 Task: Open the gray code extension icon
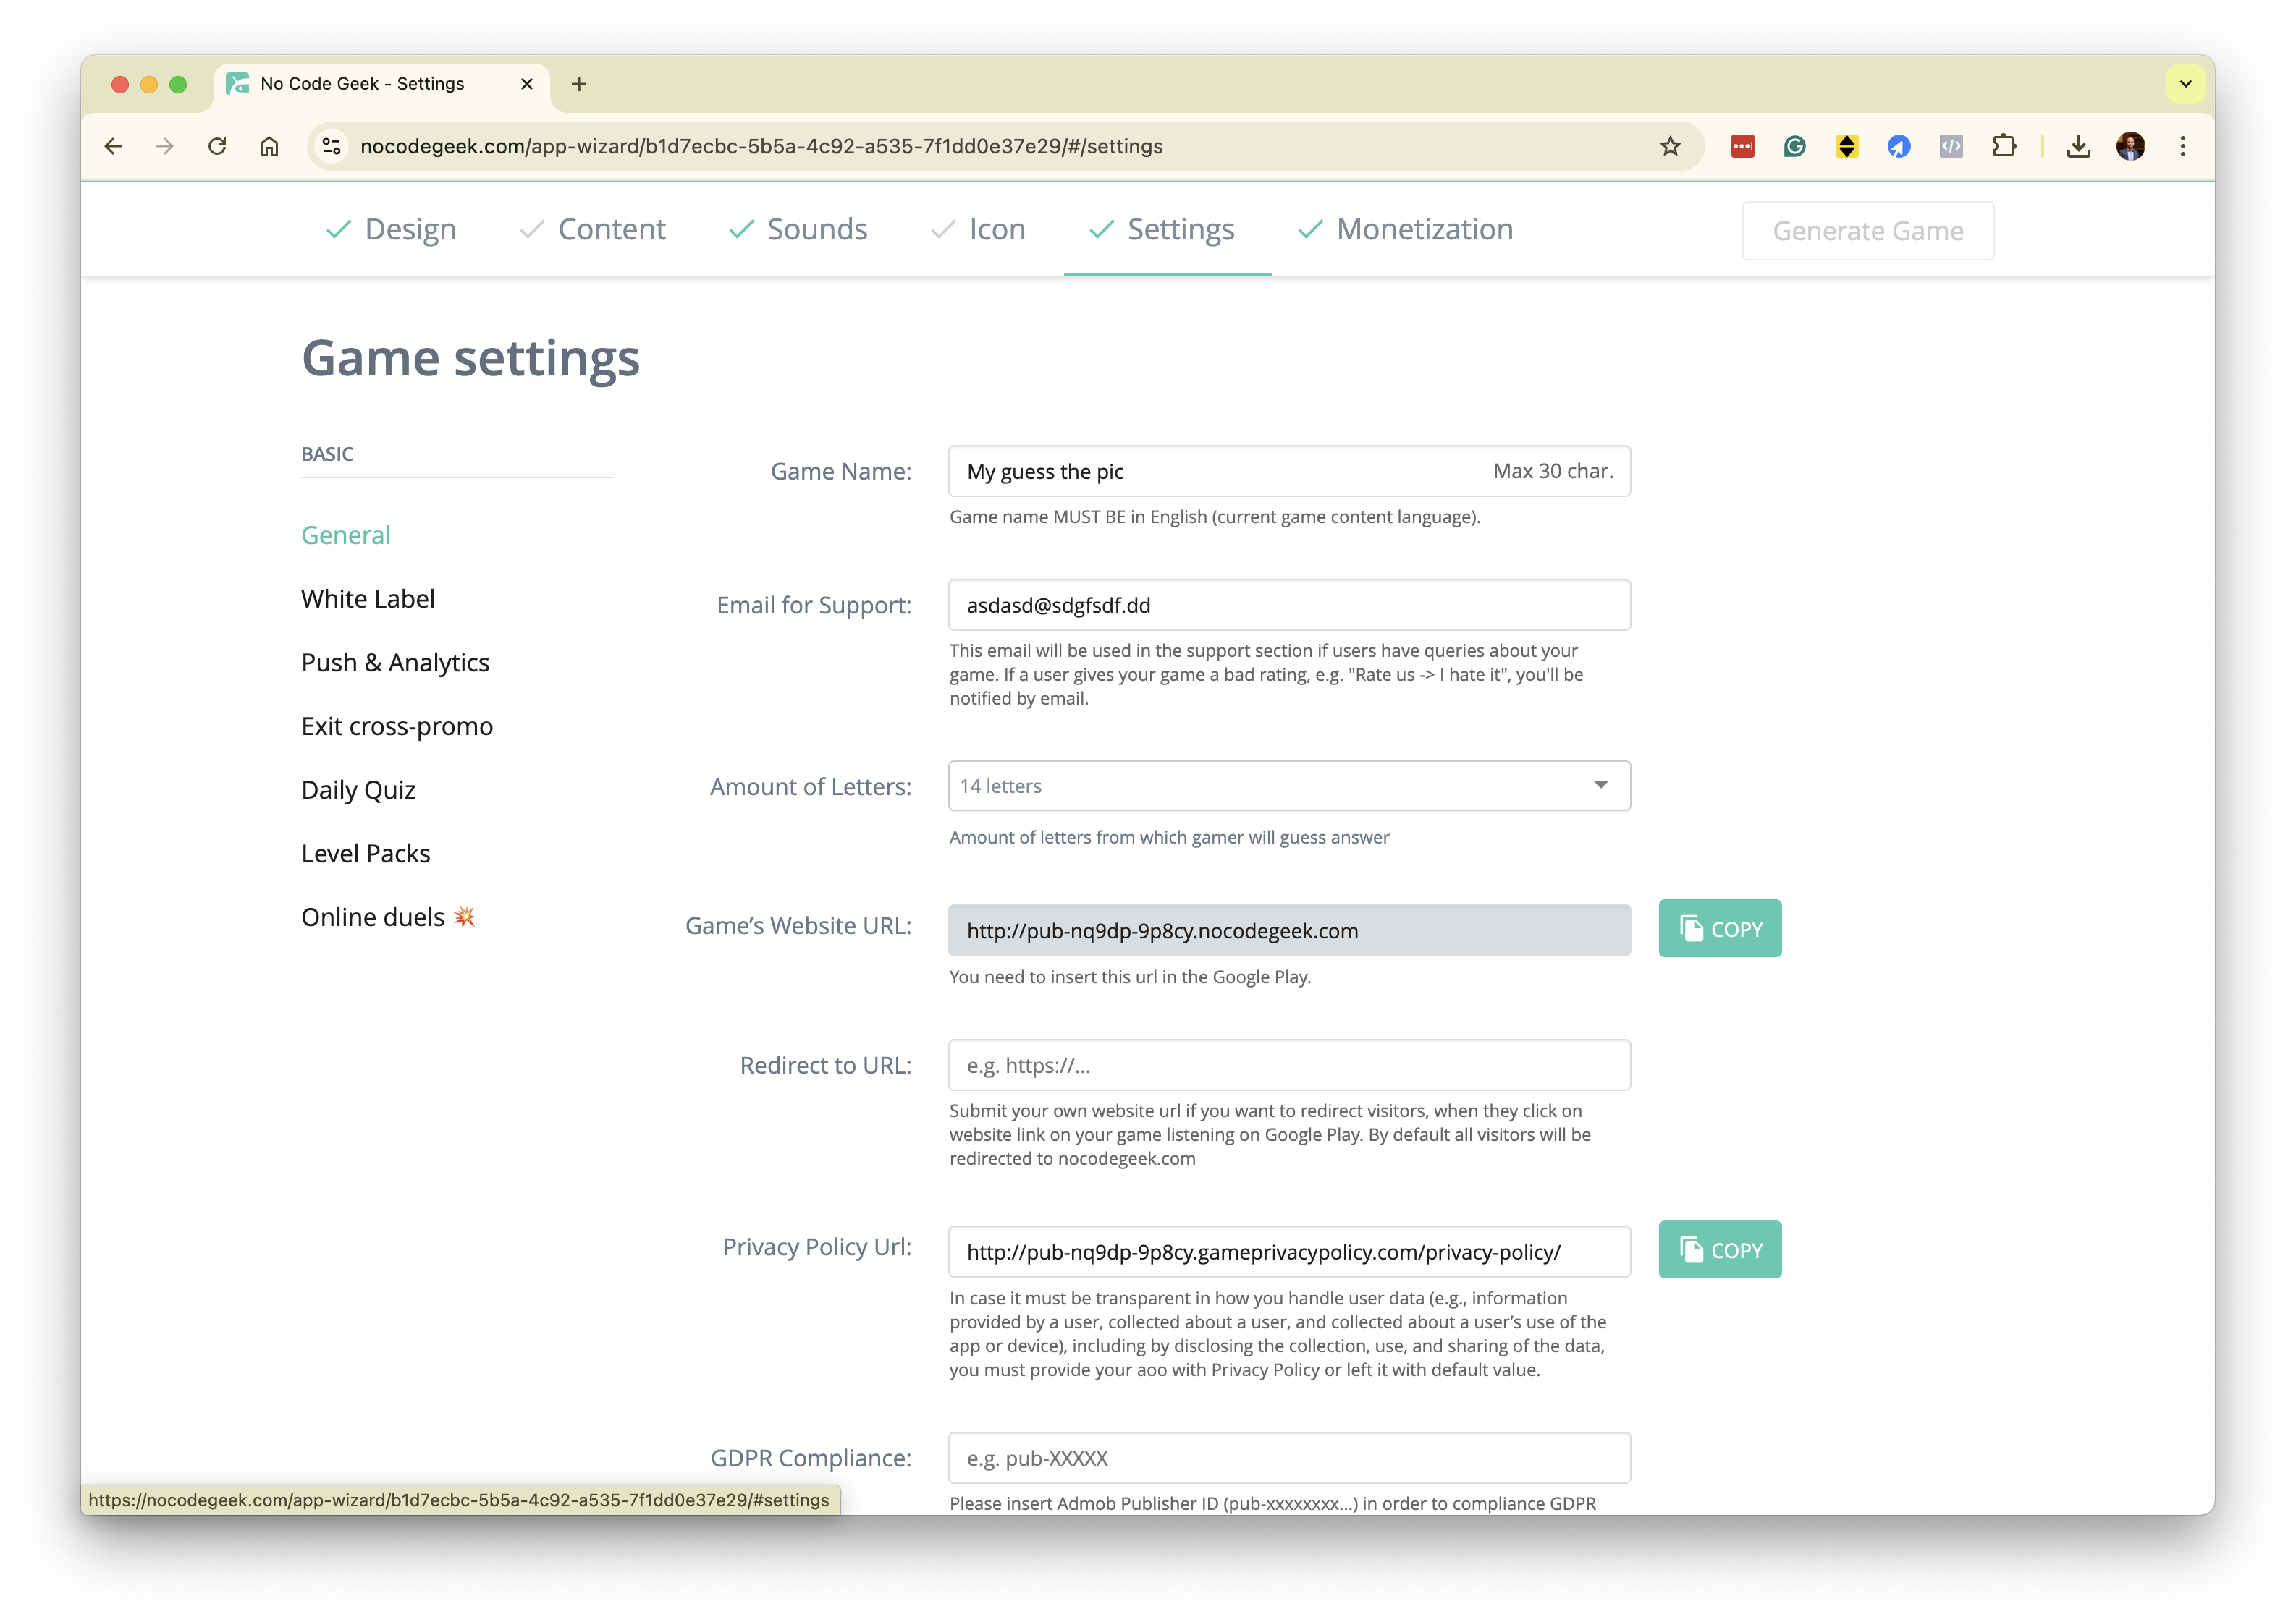pyautogui.click(x=1951, y=146)
